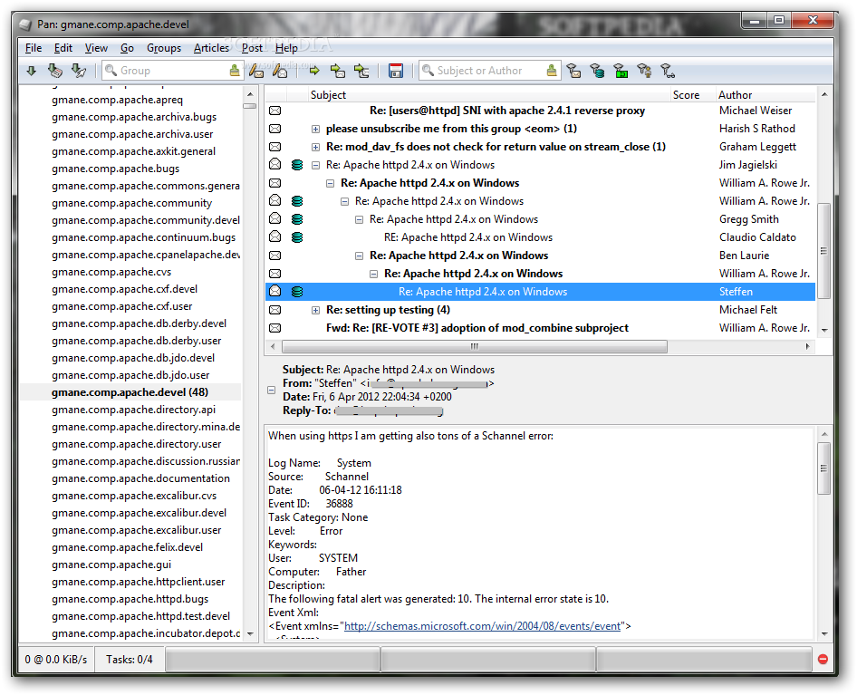Click the Group search input field
Screen dimensions: 857x695
tap(174, 71)
